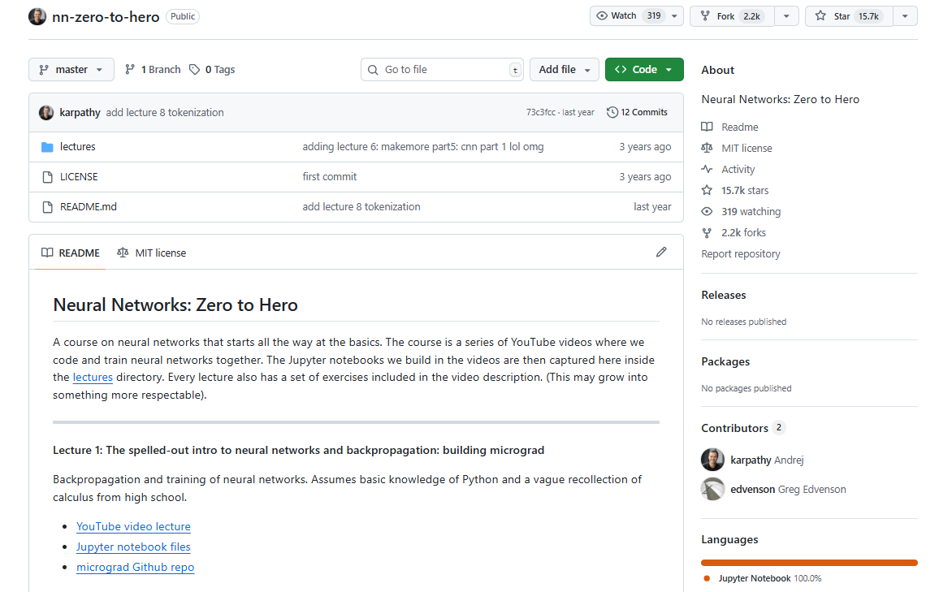Click the karpathy avatar in commit bar
The image size is (939, 592).
(x=46, y=113)
